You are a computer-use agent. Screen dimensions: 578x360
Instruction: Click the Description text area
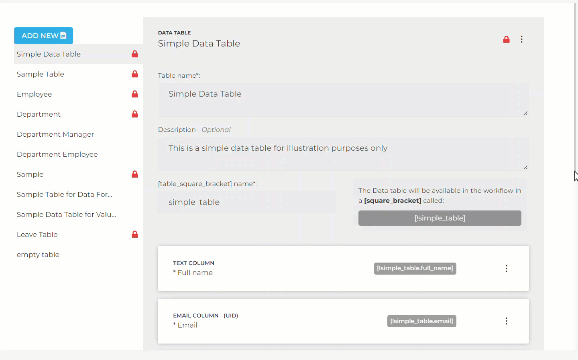(343, 154)
